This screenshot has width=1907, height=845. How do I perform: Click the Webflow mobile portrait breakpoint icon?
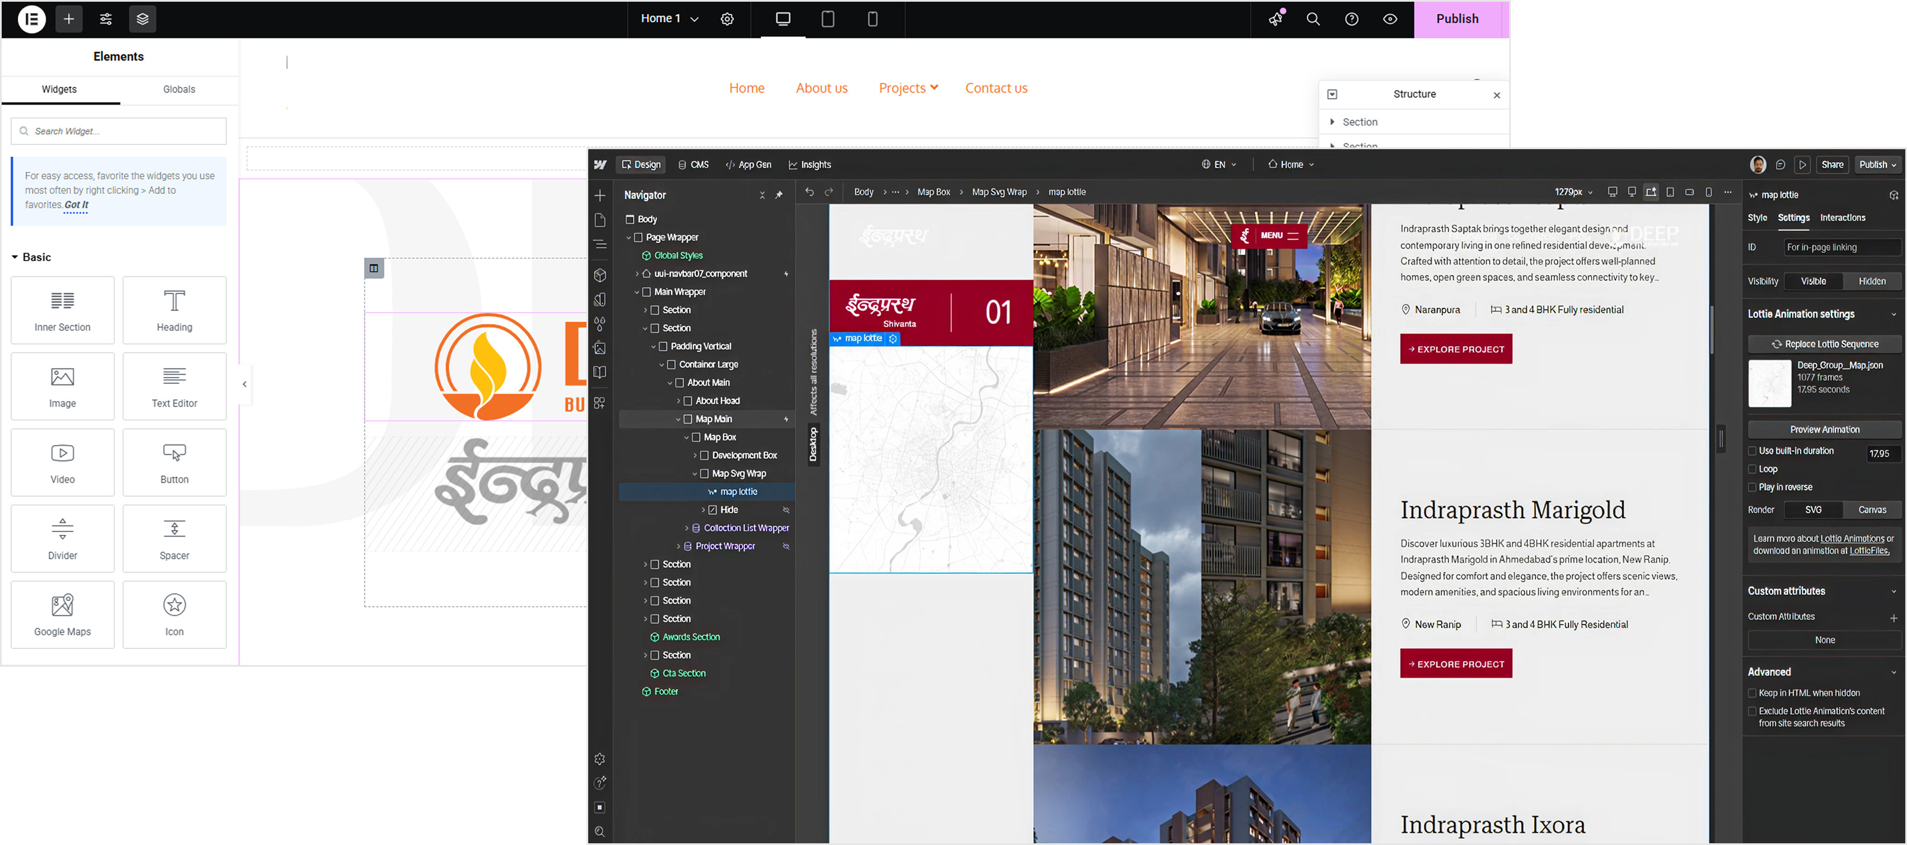1709,191
